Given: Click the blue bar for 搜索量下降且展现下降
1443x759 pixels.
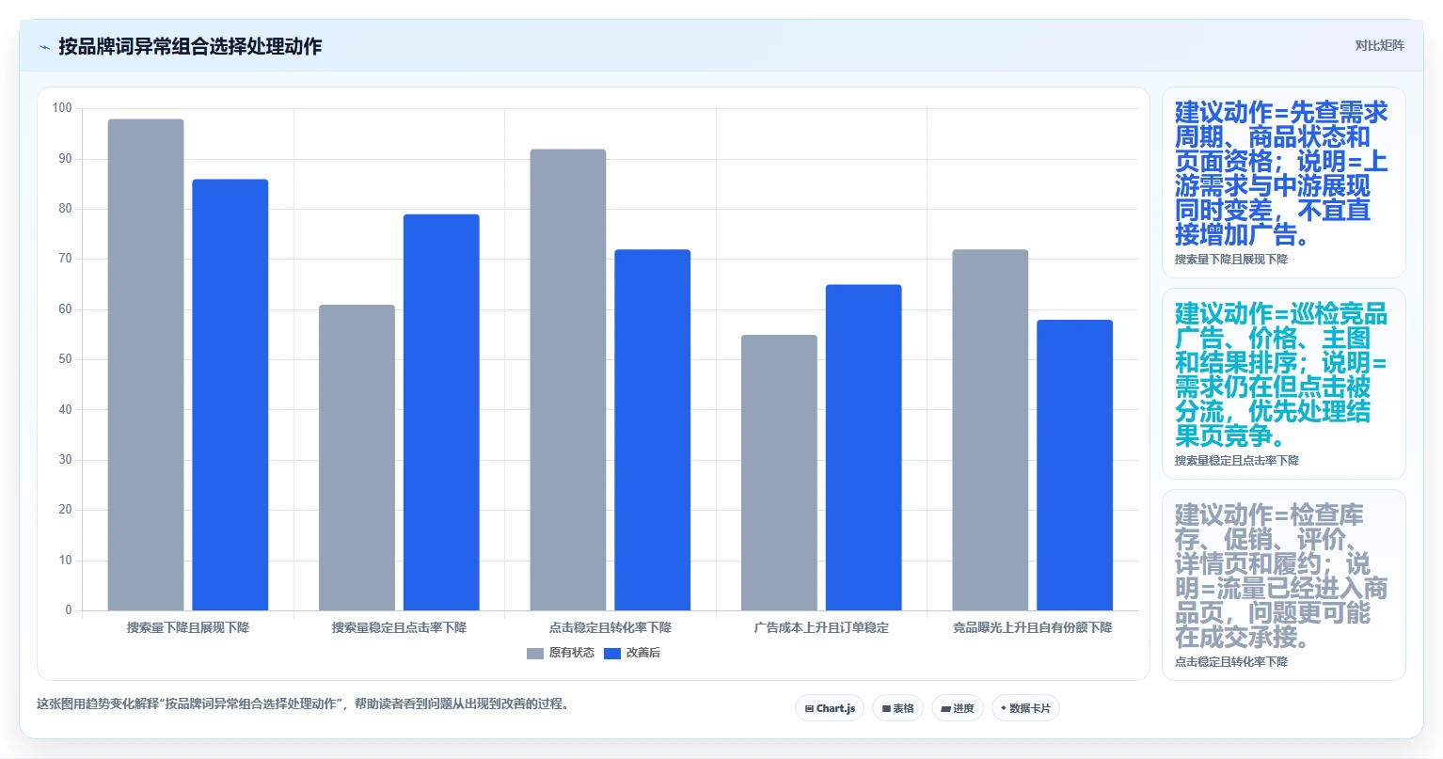Looking at the screenshot, I should coord(230,395).
